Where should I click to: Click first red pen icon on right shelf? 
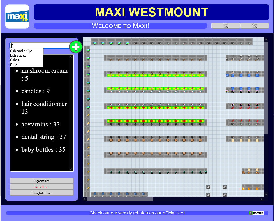233,108
